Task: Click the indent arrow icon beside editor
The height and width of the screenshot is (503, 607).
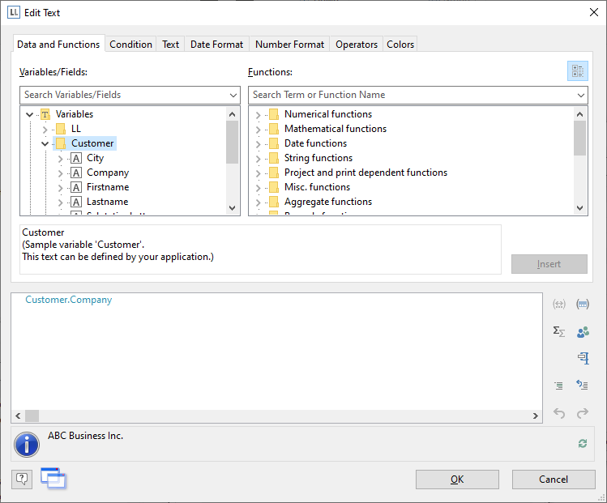Action: click(x=582, y=385)
